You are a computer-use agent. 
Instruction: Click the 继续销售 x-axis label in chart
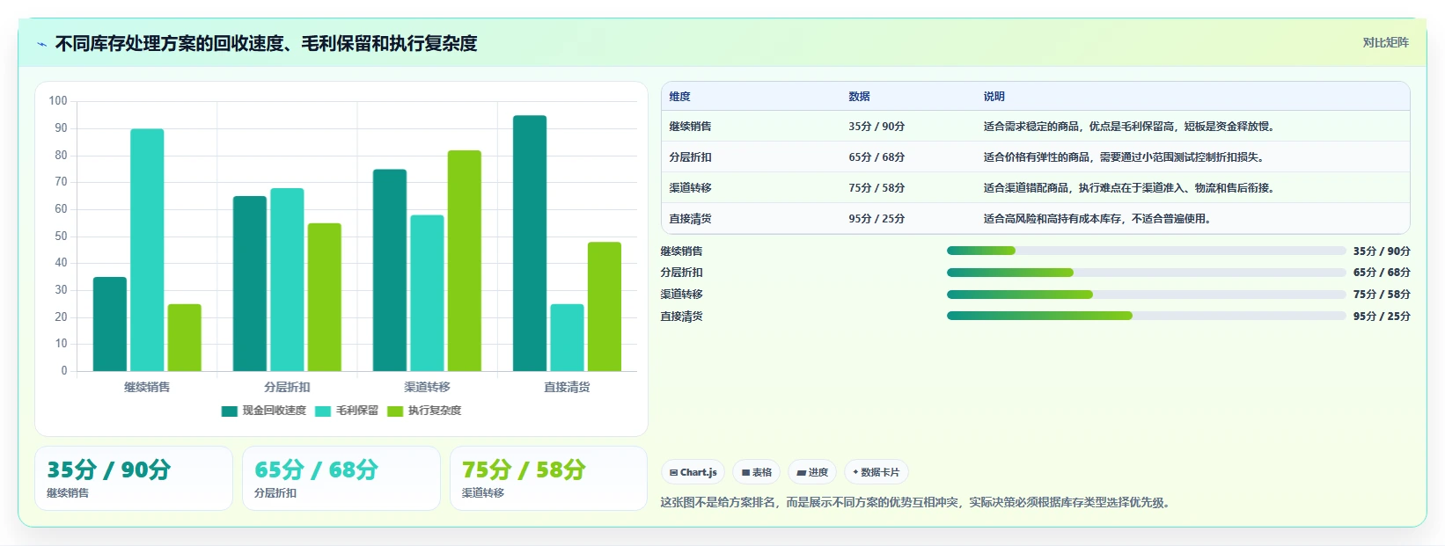147,387
